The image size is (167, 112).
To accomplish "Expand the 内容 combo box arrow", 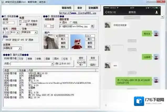I will tap(53, 64).
